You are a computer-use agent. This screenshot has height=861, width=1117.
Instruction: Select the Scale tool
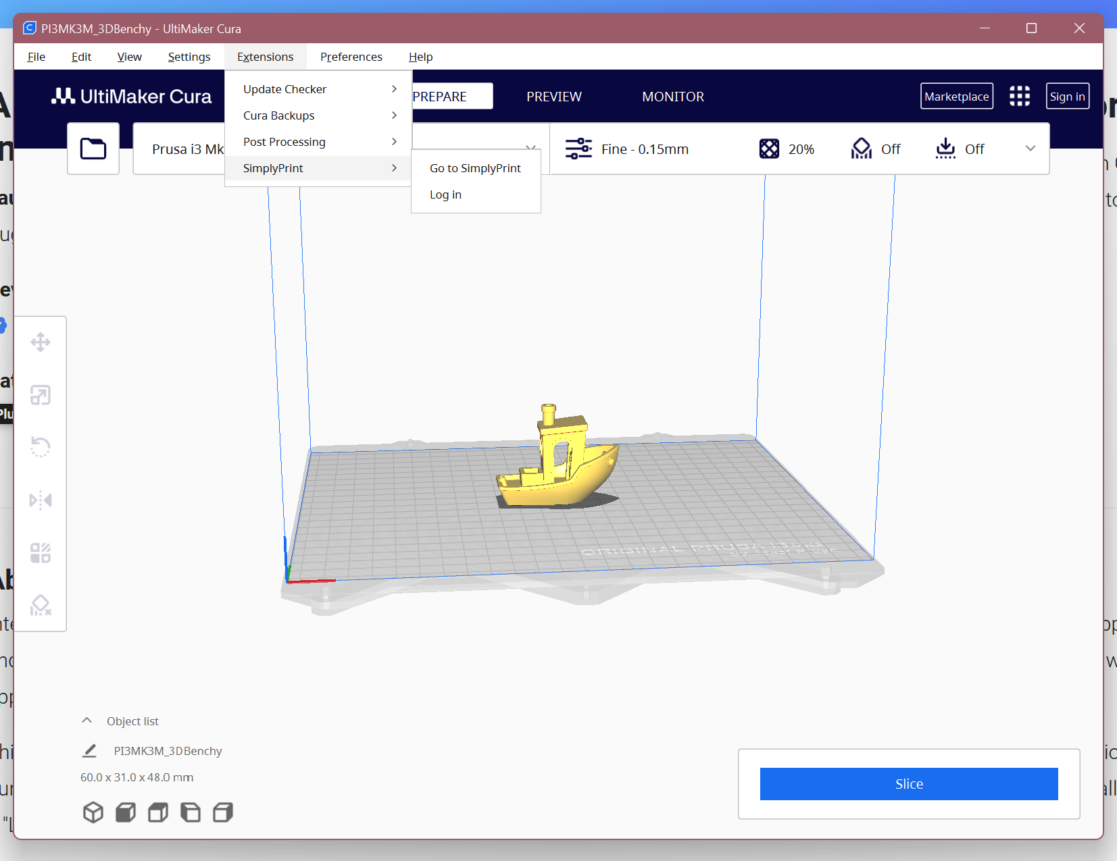pyautogui.click(x=41, y=395)
